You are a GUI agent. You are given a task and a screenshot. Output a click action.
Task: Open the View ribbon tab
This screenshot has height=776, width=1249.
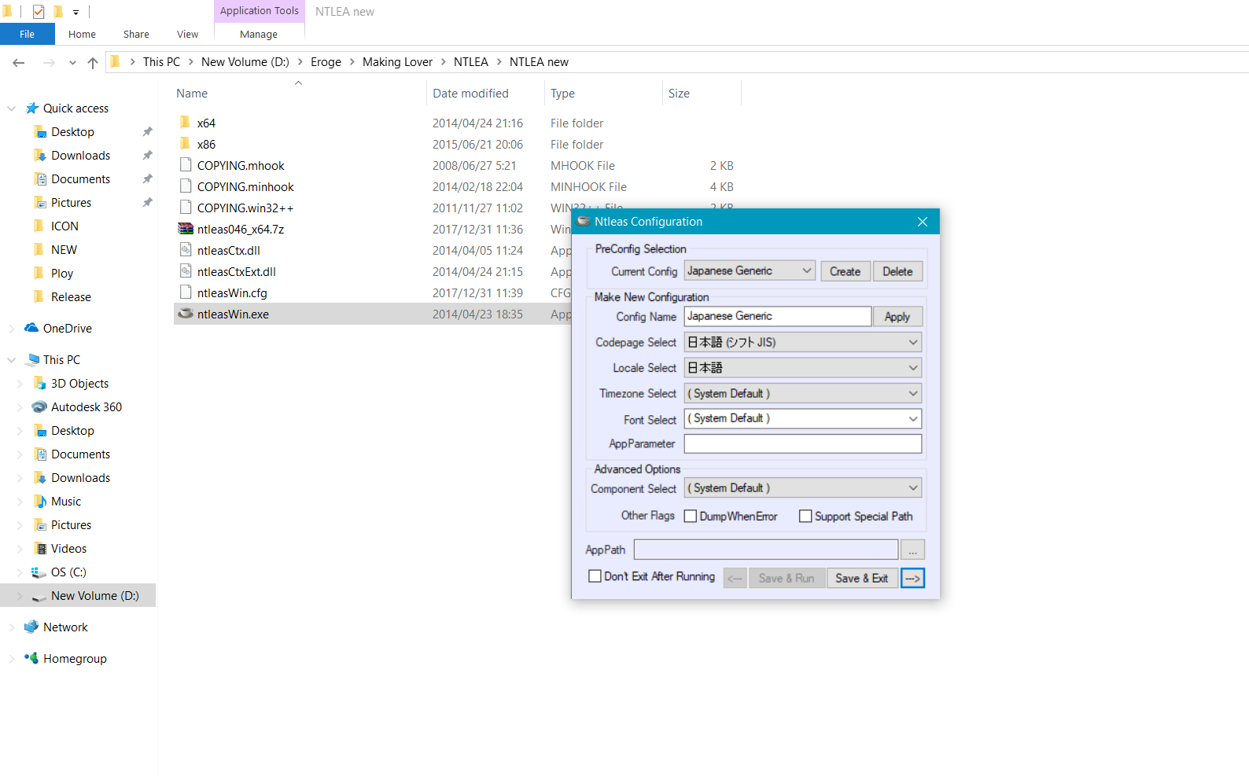pos(187,34)
